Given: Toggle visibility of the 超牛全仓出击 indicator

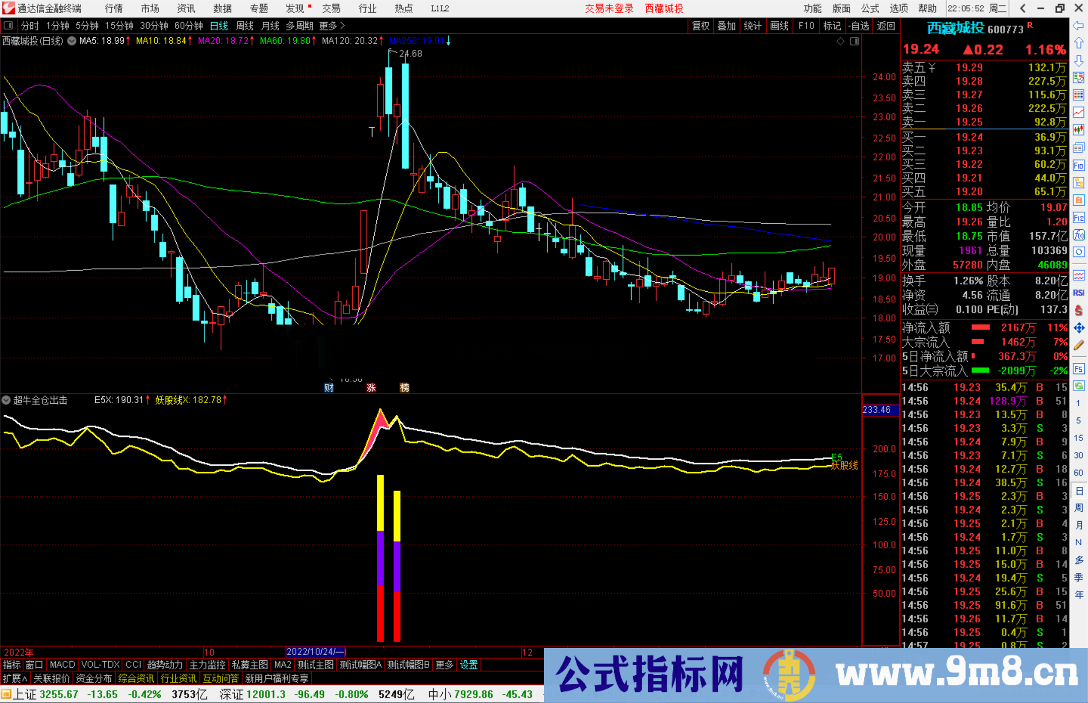Looking at the screenshot, I should 6,400.
